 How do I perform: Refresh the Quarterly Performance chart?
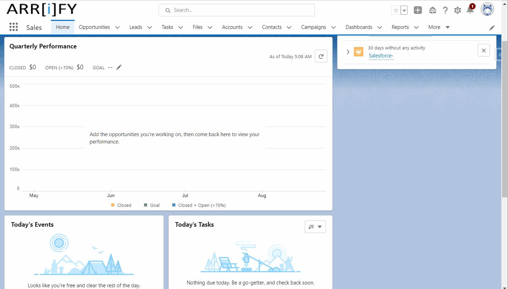click(321, 56)
